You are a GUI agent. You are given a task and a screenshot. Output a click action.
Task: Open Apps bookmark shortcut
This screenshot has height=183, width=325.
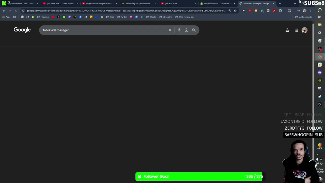(x=6, y=17)
